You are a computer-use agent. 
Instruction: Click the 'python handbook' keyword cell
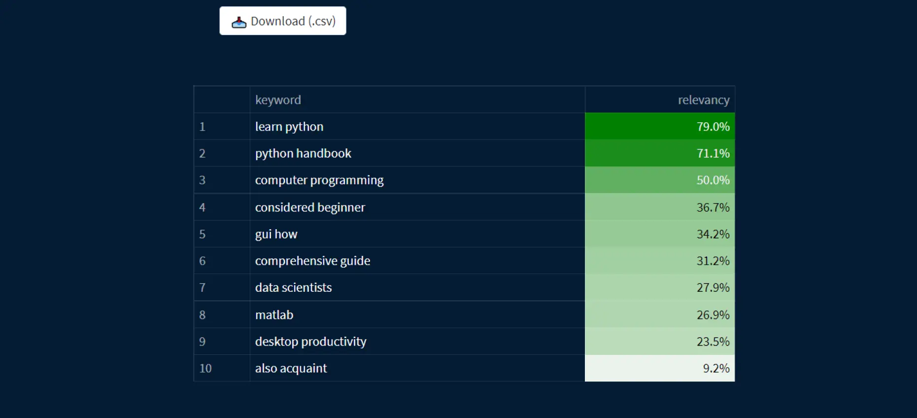pyautogui.click(x=417, y=153)
